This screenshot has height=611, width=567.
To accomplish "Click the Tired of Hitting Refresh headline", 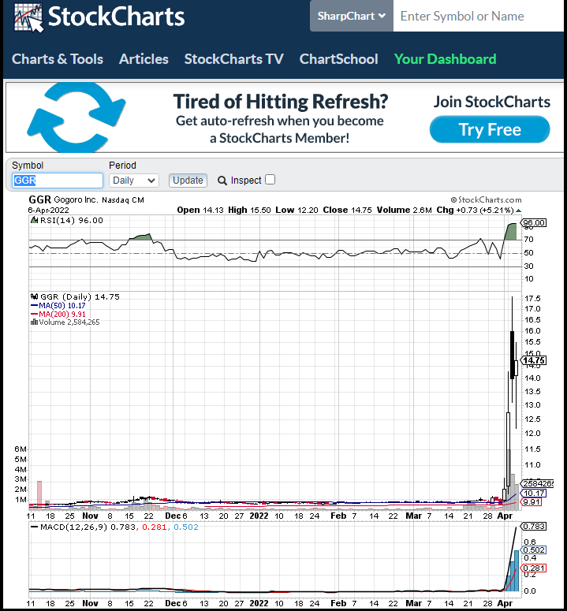I will tap(281, 102).
